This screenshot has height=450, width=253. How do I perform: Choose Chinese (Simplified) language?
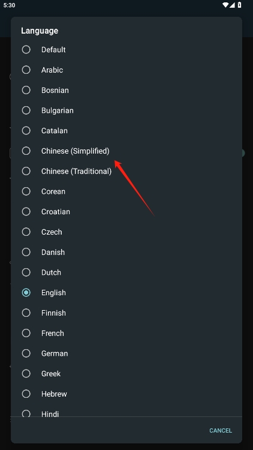126,151
